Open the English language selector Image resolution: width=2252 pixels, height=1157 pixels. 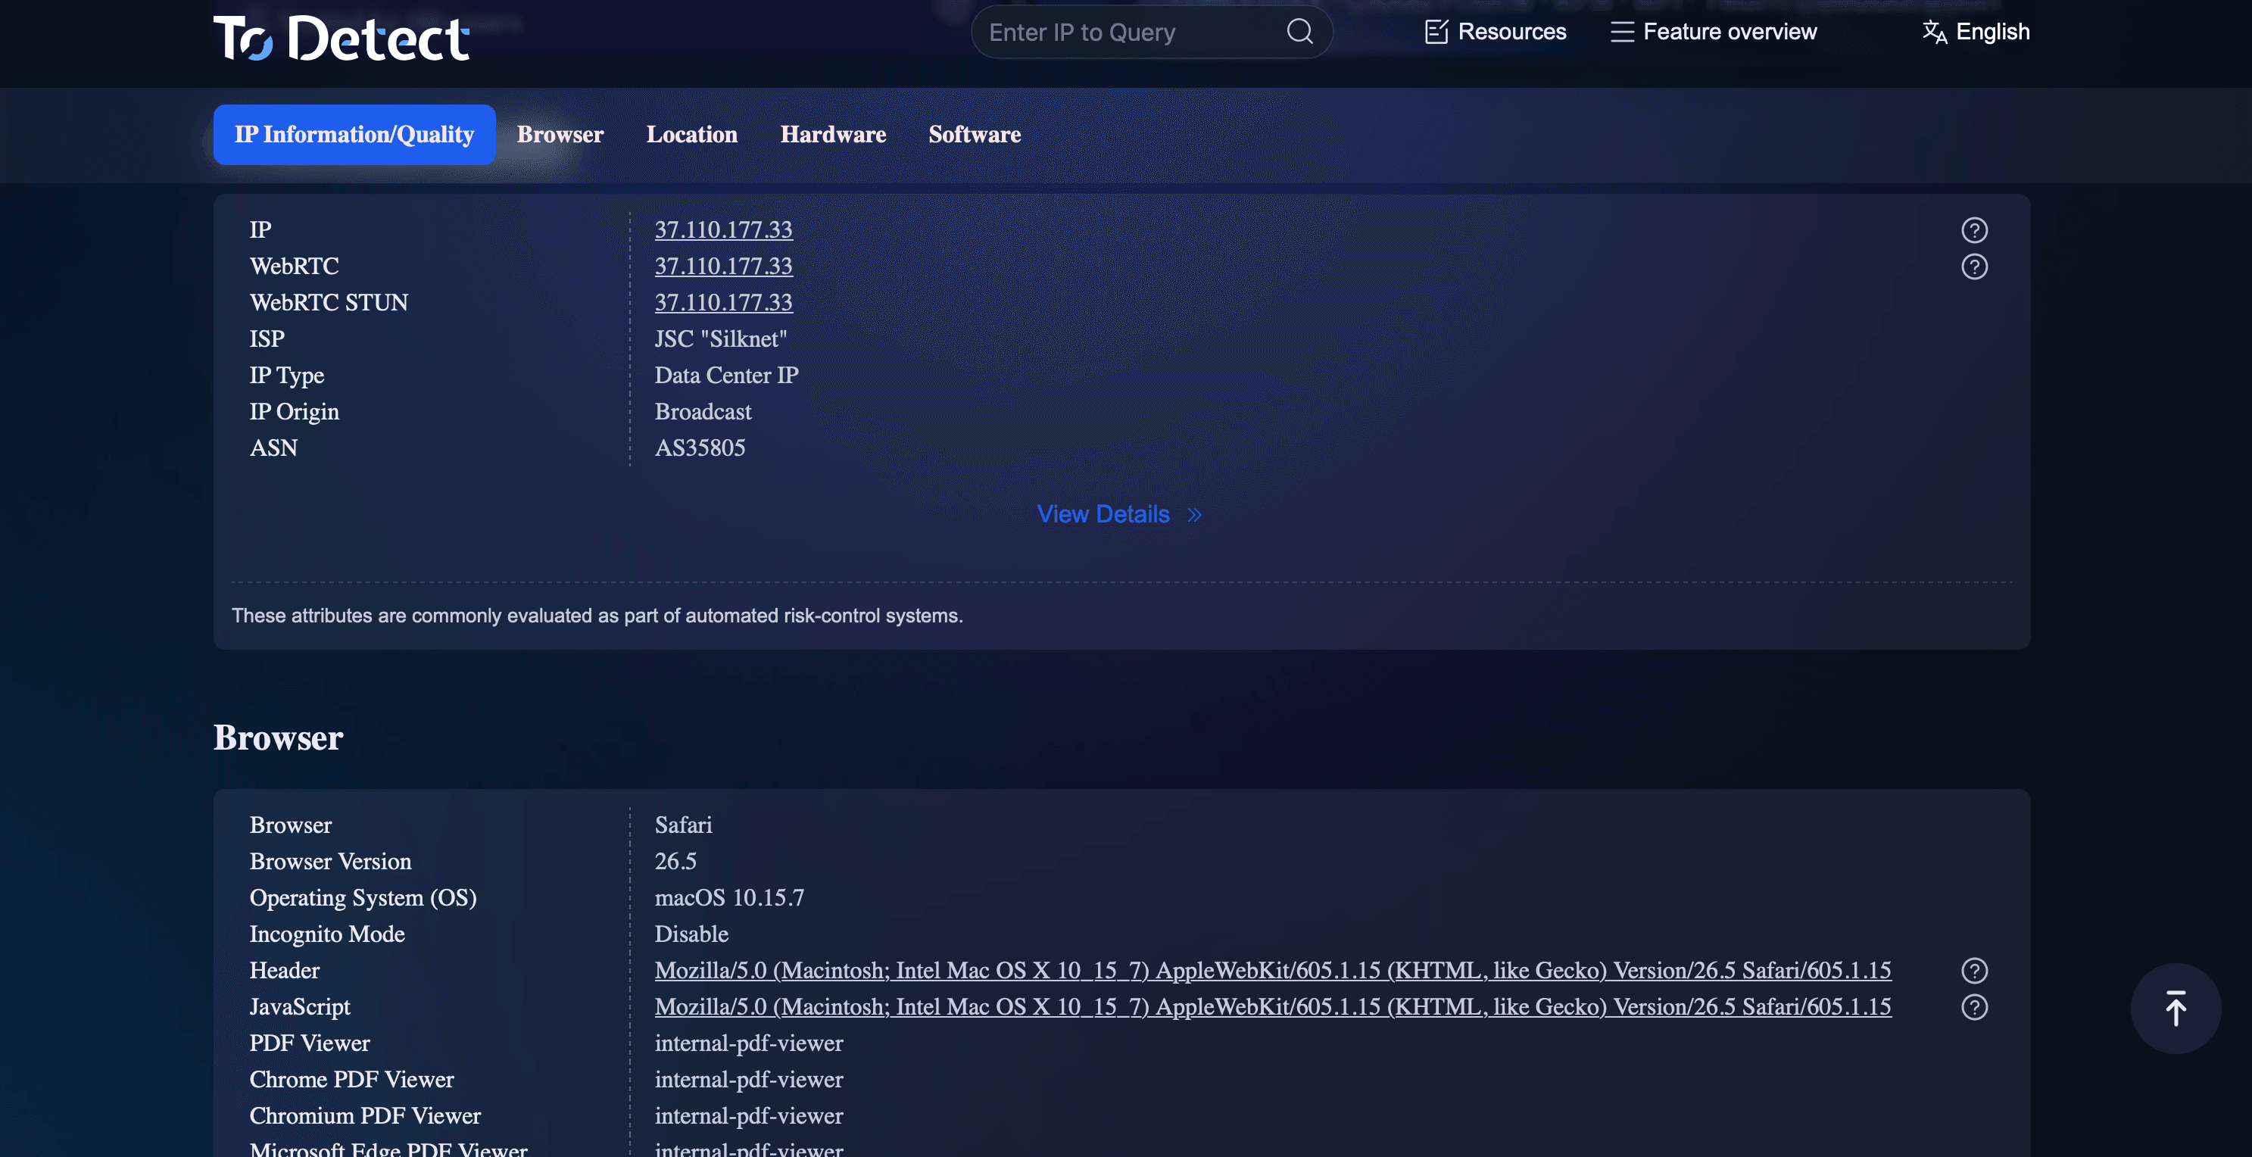point(1976,32)
